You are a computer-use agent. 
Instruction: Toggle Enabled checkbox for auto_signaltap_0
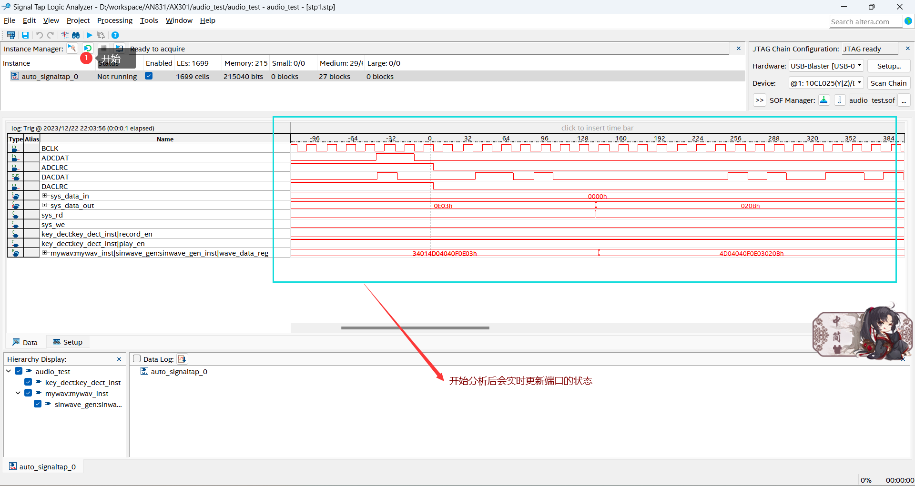click(149, 76)
